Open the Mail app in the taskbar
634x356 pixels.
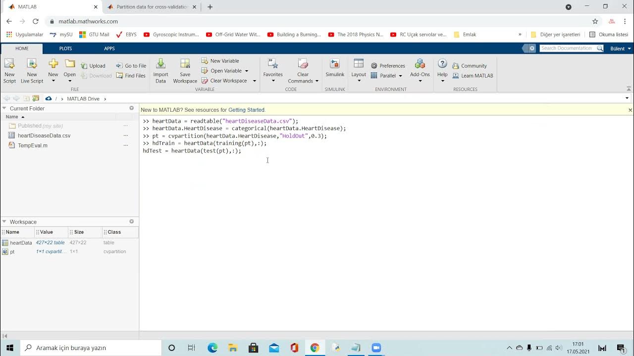274,348
